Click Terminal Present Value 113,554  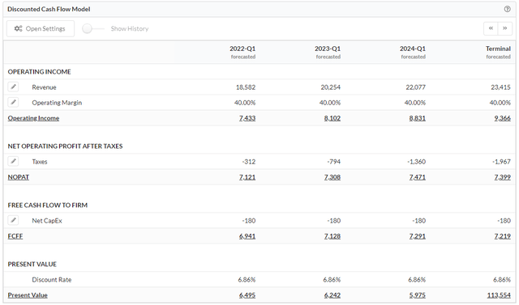[499, 295]
